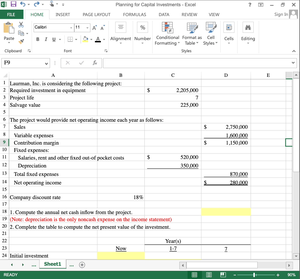Click the Sign In link

pos(281,14)
